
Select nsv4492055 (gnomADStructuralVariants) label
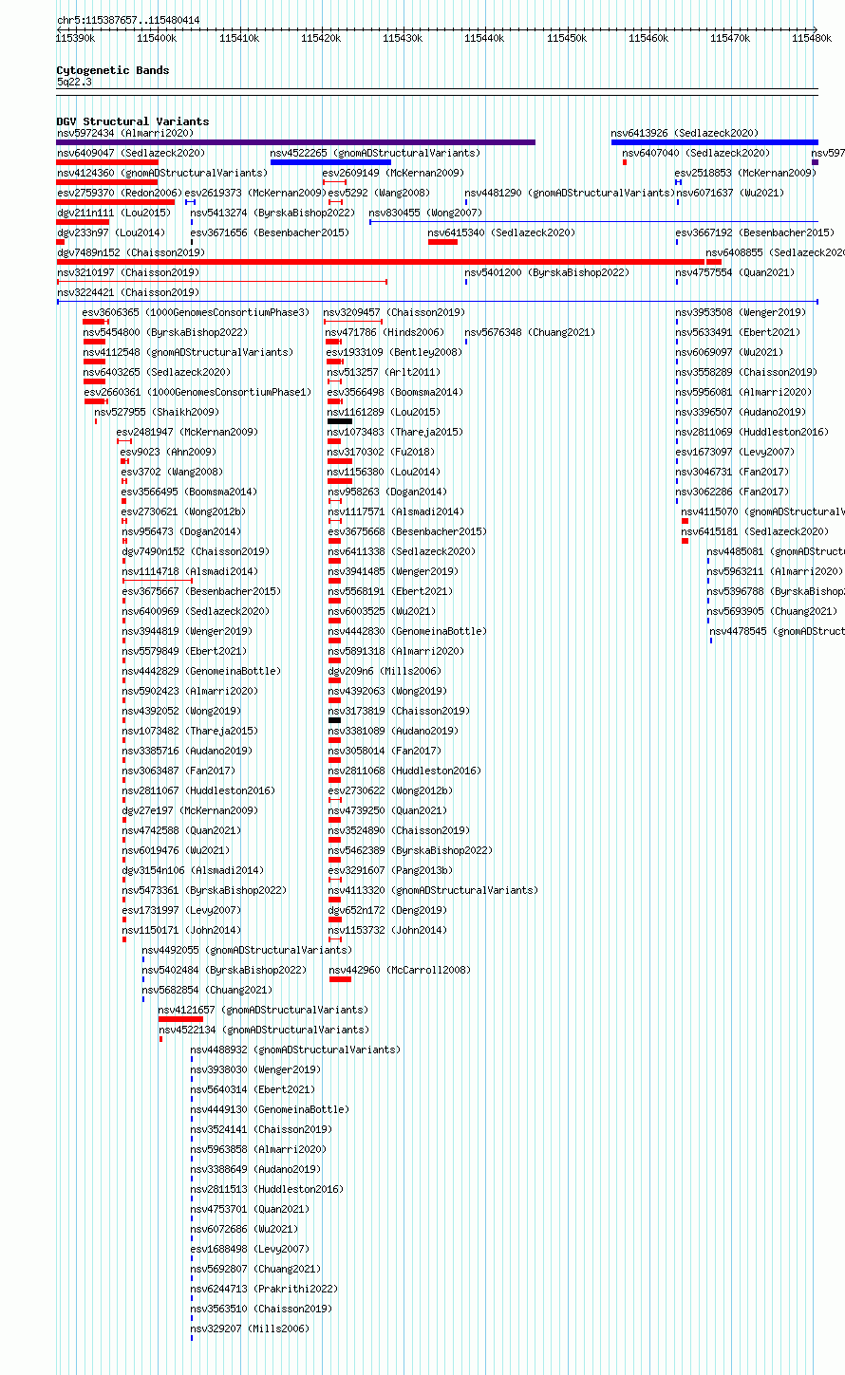coord(247,951)
